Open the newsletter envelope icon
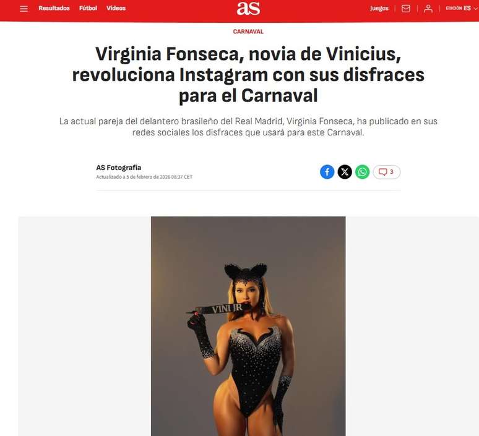Screen dimensions: 479x436 tap(406, 9)
